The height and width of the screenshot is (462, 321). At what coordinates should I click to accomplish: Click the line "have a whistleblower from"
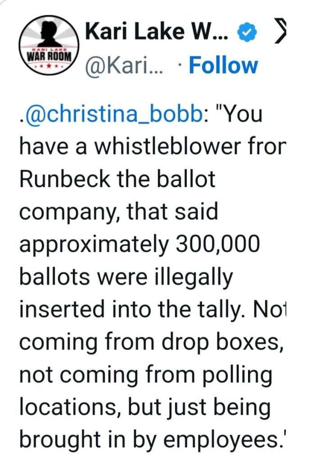(x=152, y=147)
